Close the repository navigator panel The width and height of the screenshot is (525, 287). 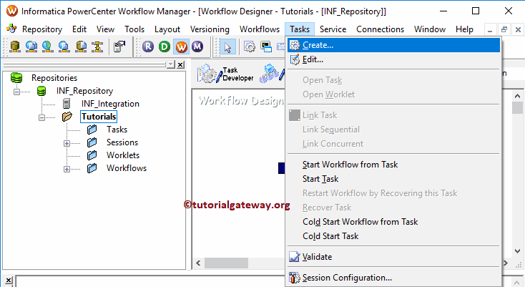180,64
